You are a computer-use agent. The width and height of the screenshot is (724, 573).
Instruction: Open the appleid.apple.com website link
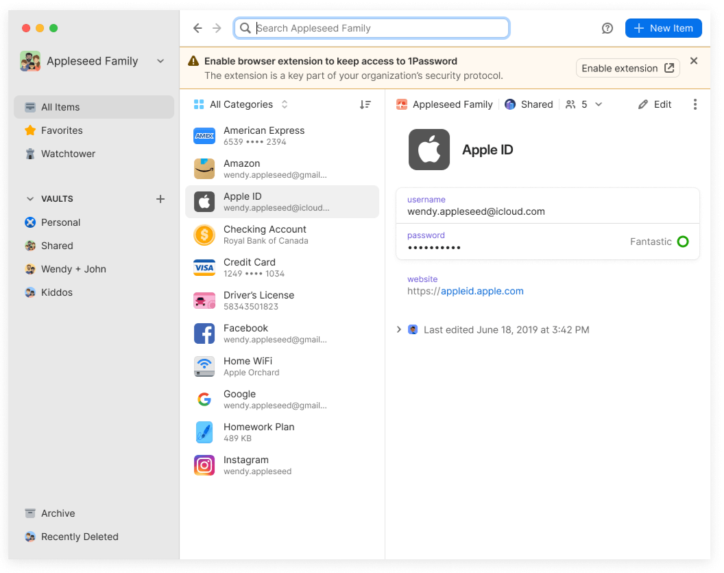click(x=482, y=291)
